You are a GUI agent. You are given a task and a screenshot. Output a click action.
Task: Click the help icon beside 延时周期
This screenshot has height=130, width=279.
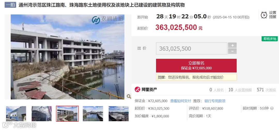point(272,108)
